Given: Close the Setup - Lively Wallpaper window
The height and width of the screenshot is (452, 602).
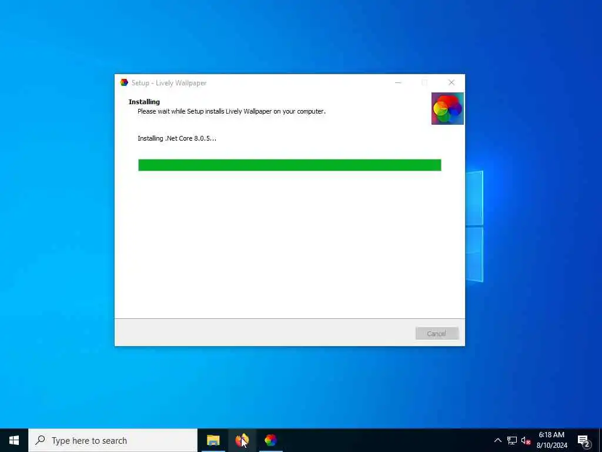Looking at the screenshot, I should (451, 82).
